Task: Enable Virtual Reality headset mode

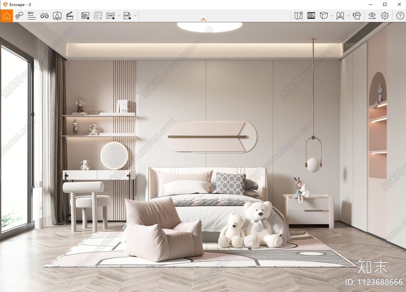Action: [357, 16]
